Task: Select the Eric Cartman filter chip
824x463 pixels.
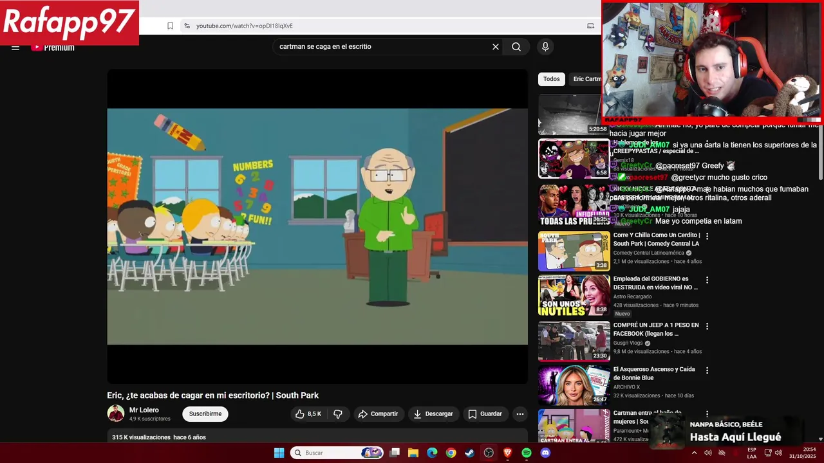Action: (586, 79)
